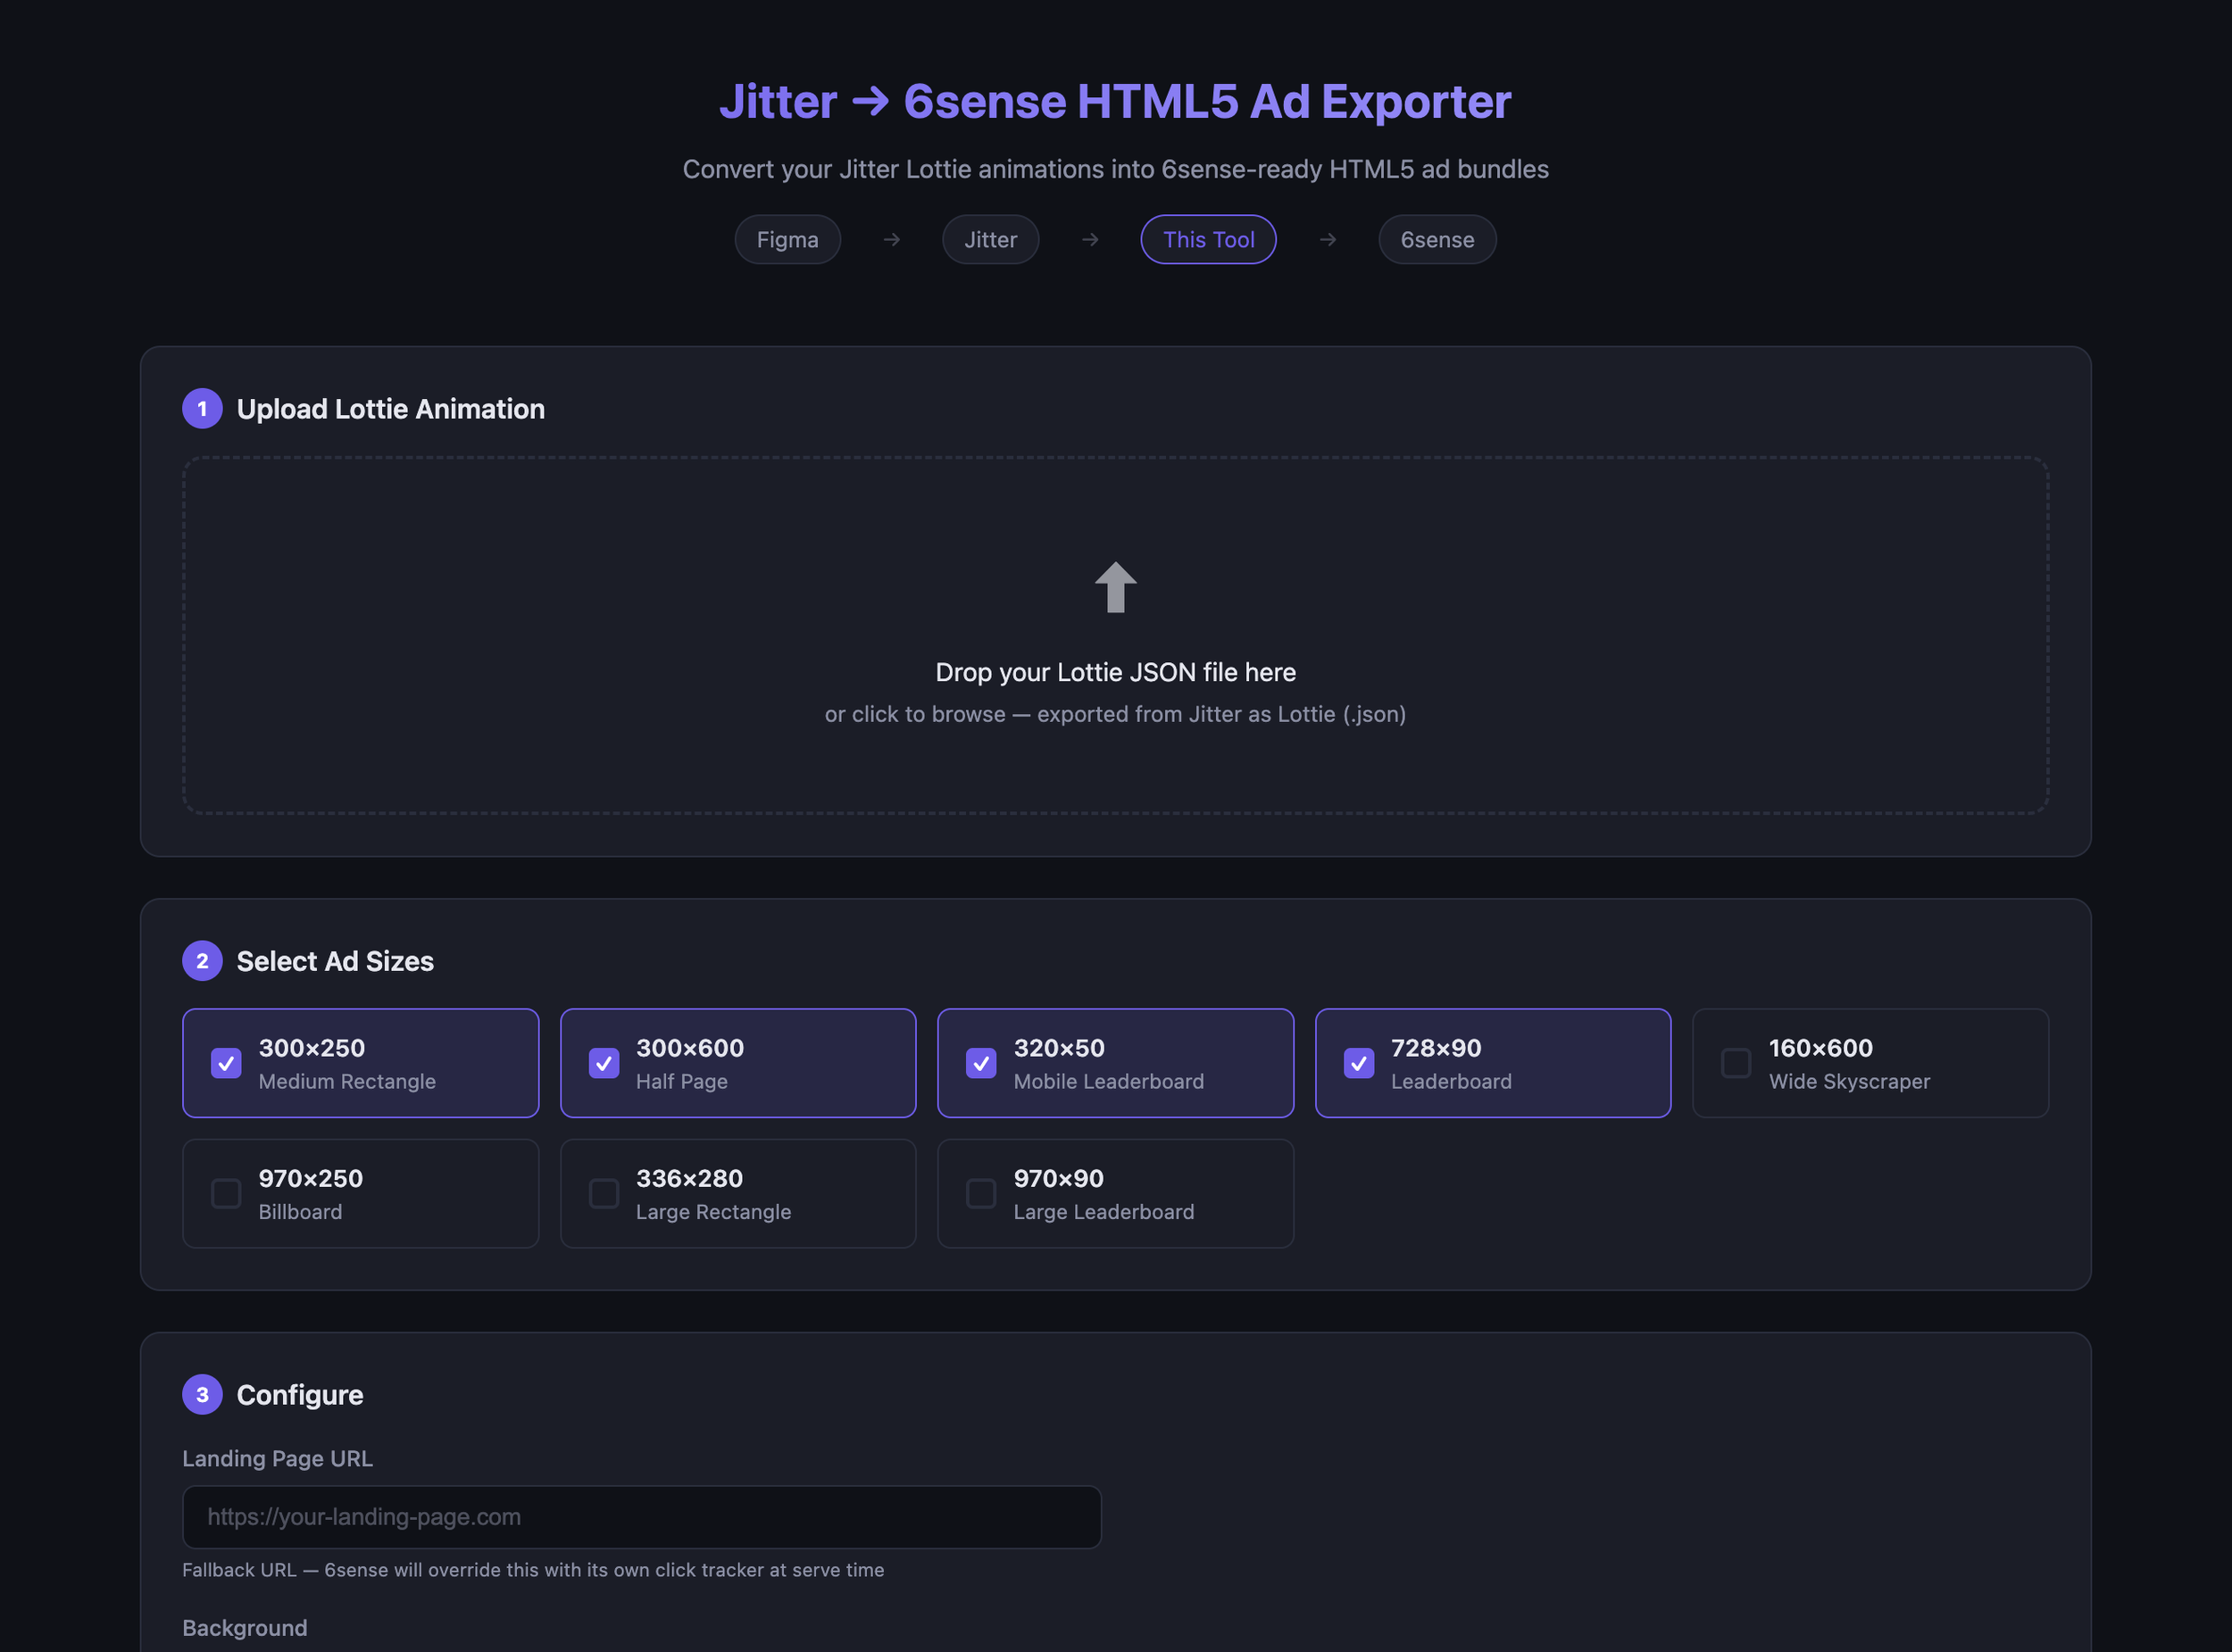
Task: Enable the 970×90 Large Leaderboard checkbox
Action: pyautogui.click(x=980, y=1193)
